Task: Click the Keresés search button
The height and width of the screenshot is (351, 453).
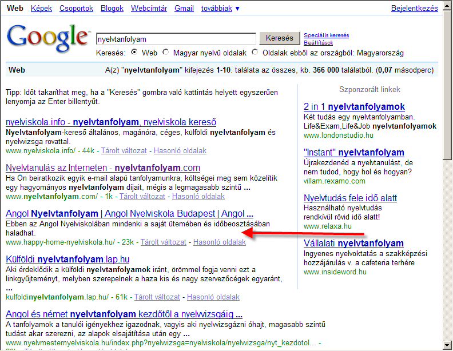Action: pyautogui.click(x=279, y=38)
